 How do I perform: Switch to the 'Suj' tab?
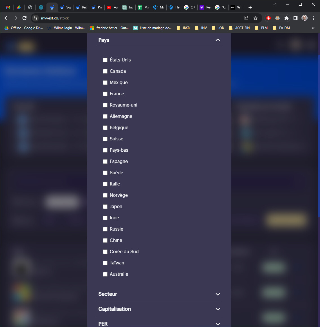[65, 7]
